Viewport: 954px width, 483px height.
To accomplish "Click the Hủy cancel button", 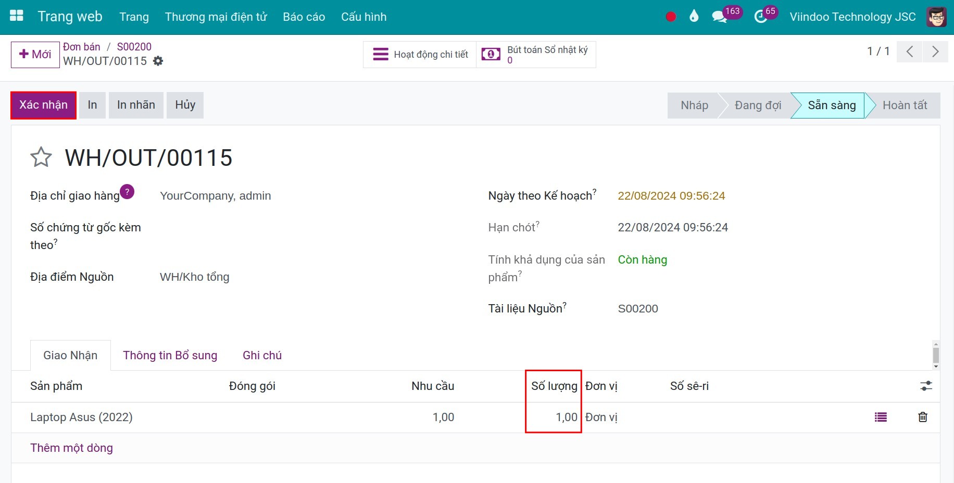I will pos(185,105).
